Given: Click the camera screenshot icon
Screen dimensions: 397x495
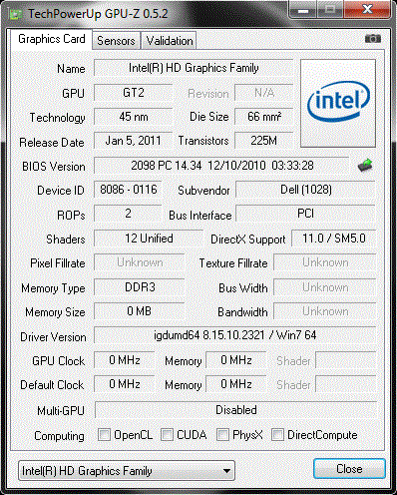Looking at the screenshot, I should (x=373, y=39).
